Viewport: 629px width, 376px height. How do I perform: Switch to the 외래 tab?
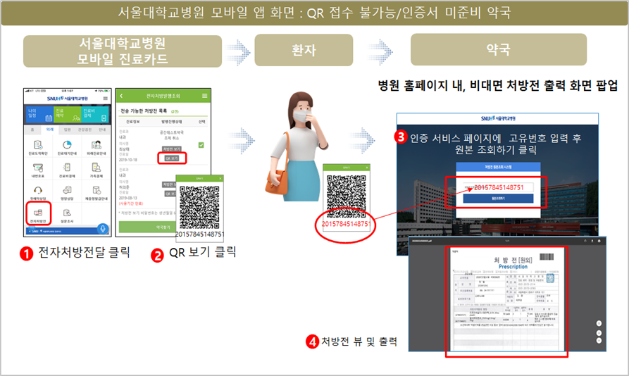(x=50, y=130)
